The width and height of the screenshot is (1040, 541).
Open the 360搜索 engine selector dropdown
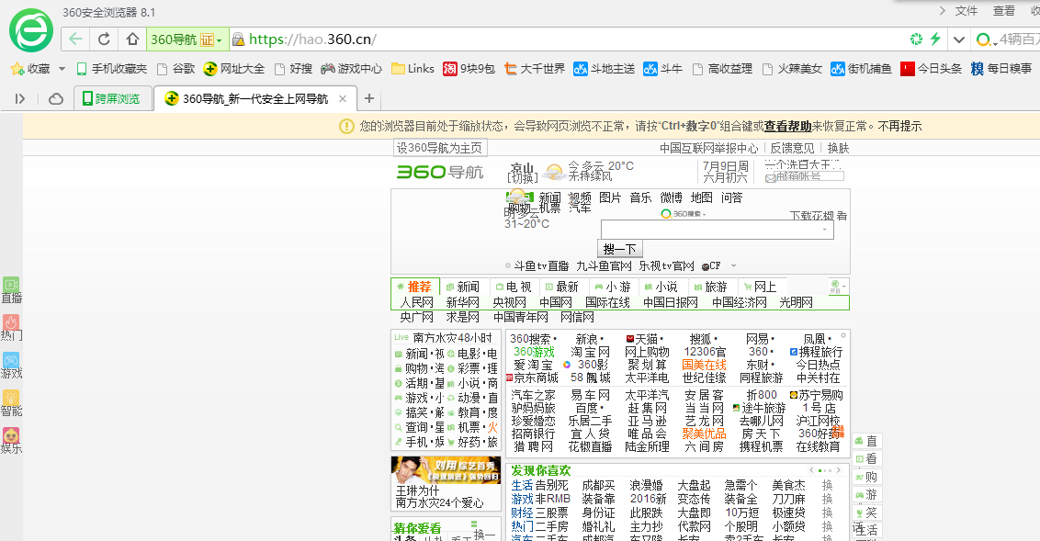tap(684, 213)
